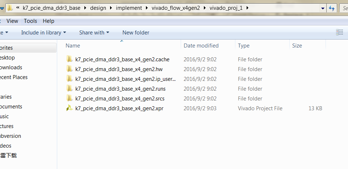This screenshot has height=169, width=348.
Task: Select the k7_pcie_dma_ddr3_base_x4_gen2.xpr file name
Action: pos(119,108)
